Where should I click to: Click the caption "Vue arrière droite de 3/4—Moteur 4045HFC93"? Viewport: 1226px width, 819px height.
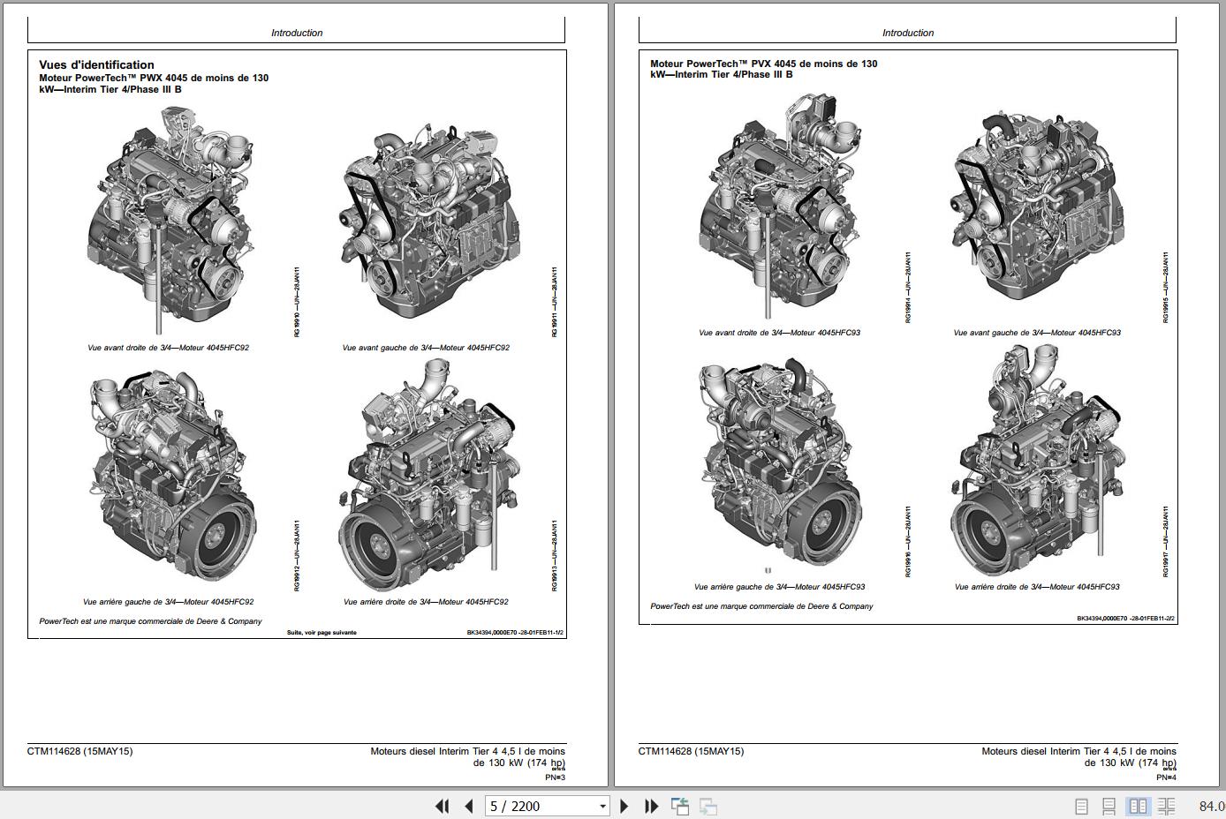pos(1037,587)
